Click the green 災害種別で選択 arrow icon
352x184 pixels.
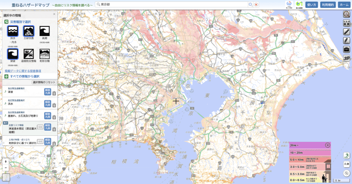[6, 22]
